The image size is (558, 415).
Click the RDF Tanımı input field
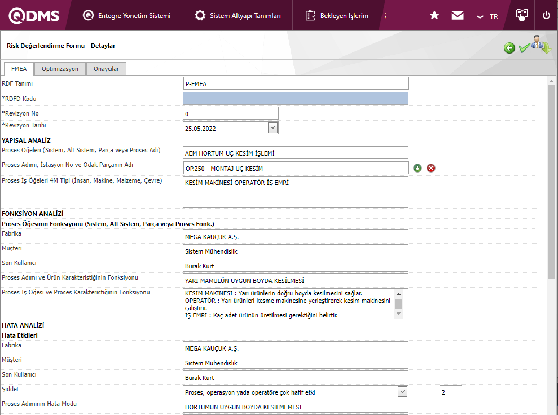296,83
